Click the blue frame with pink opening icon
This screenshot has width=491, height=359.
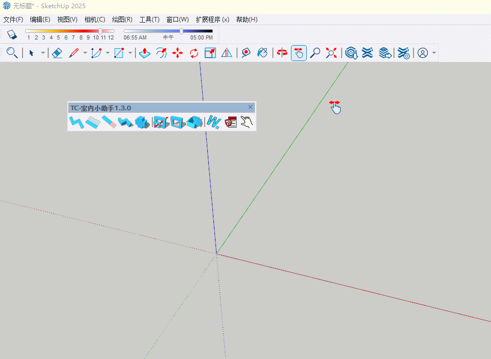click(x=178, y=122)
